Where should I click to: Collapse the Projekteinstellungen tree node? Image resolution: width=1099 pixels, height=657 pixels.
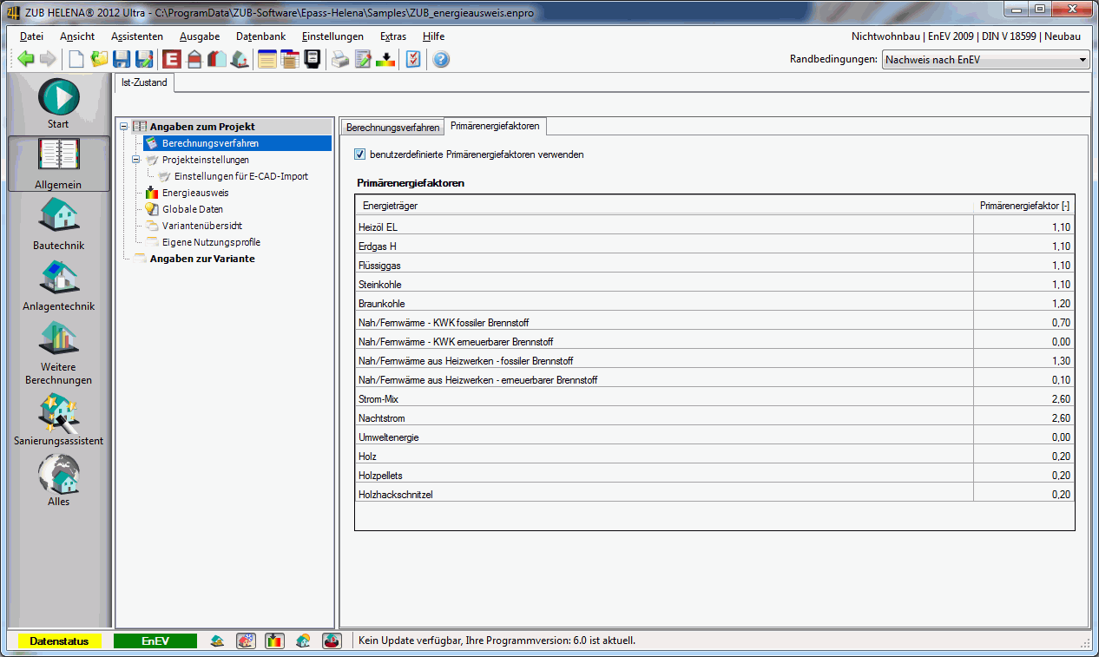(x=136, y=160)
